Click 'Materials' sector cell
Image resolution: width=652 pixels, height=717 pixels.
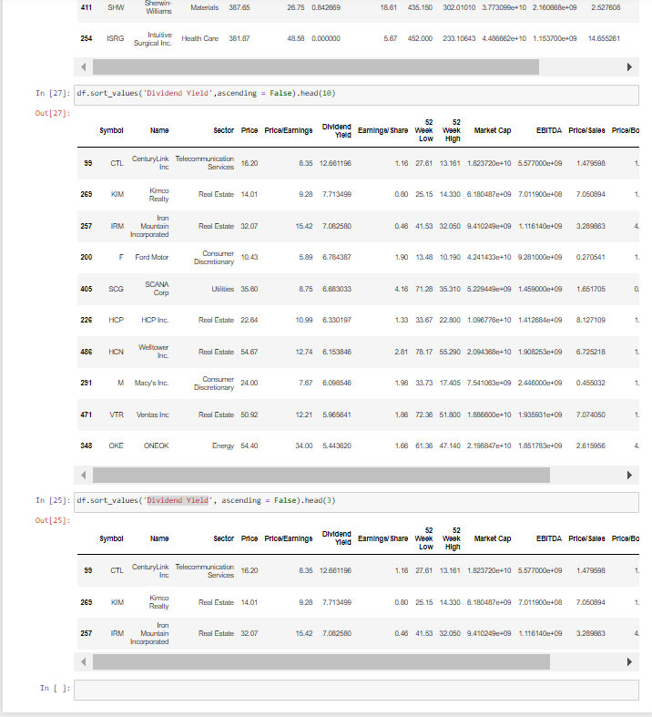click(205, 7)
